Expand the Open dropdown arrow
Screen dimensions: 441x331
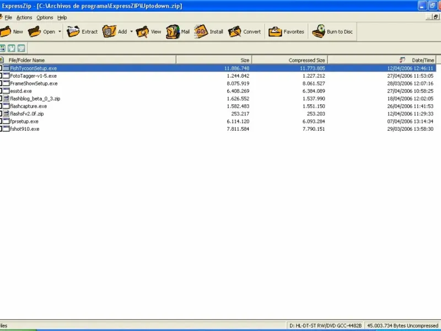(60, 31)
